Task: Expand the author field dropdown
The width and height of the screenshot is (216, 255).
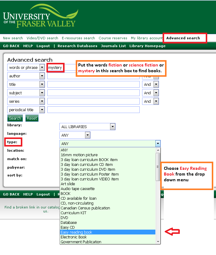Action: tap(42, 76)
